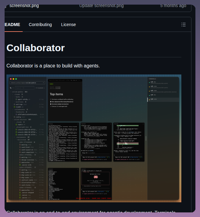Viewport: 200px width, 217px height.
Task: Click the Search field in the file sidebar
Action: [x=25, y=88]
